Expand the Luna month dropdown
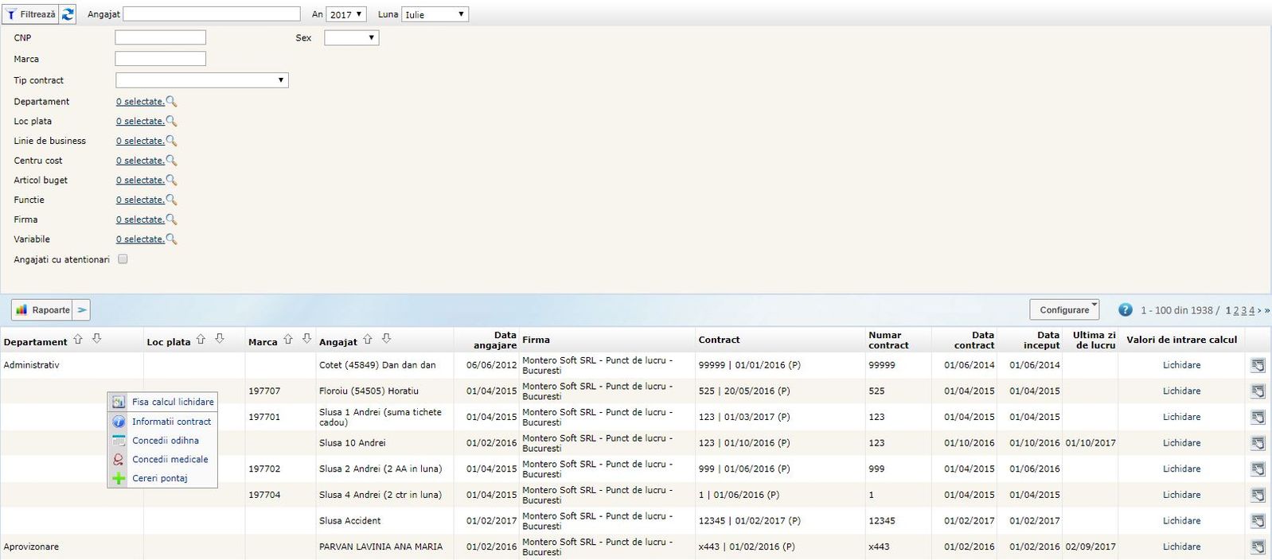Viewport: 1272px width, 560px height. [x=435, y=14]
